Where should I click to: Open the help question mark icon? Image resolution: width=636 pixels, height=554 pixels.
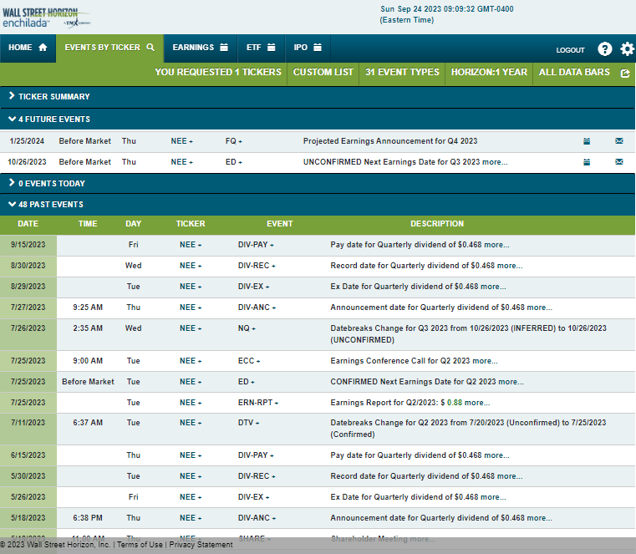tap(605, 49)
